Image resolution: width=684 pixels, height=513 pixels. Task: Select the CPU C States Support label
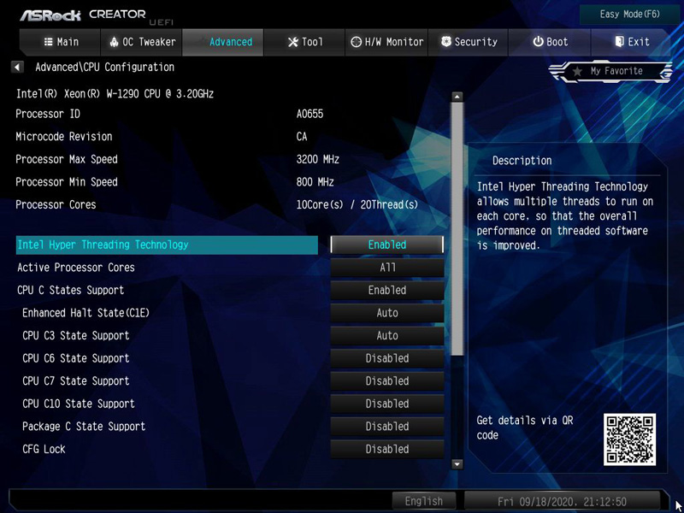coord(71,290)
